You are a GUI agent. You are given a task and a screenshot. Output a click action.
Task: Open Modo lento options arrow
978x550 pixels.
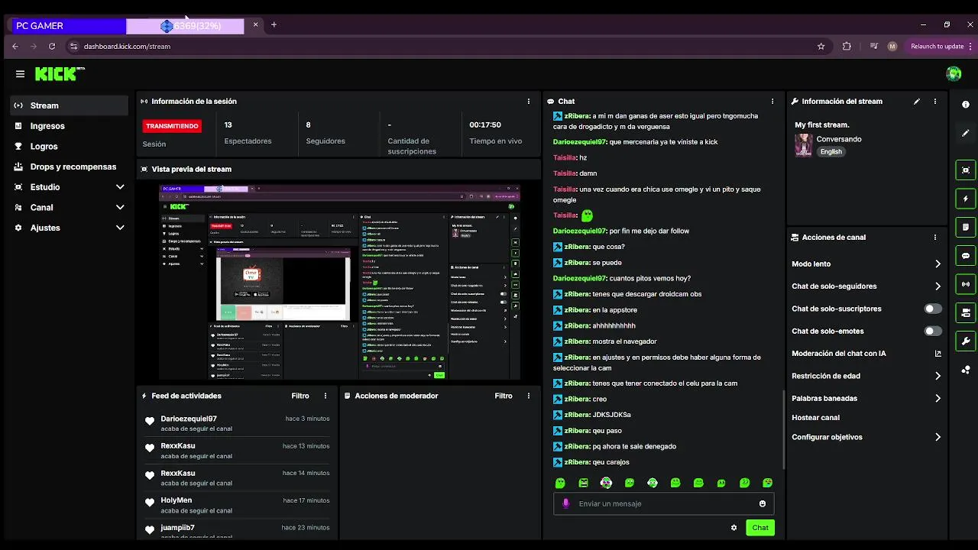click(x=938, y=264)
